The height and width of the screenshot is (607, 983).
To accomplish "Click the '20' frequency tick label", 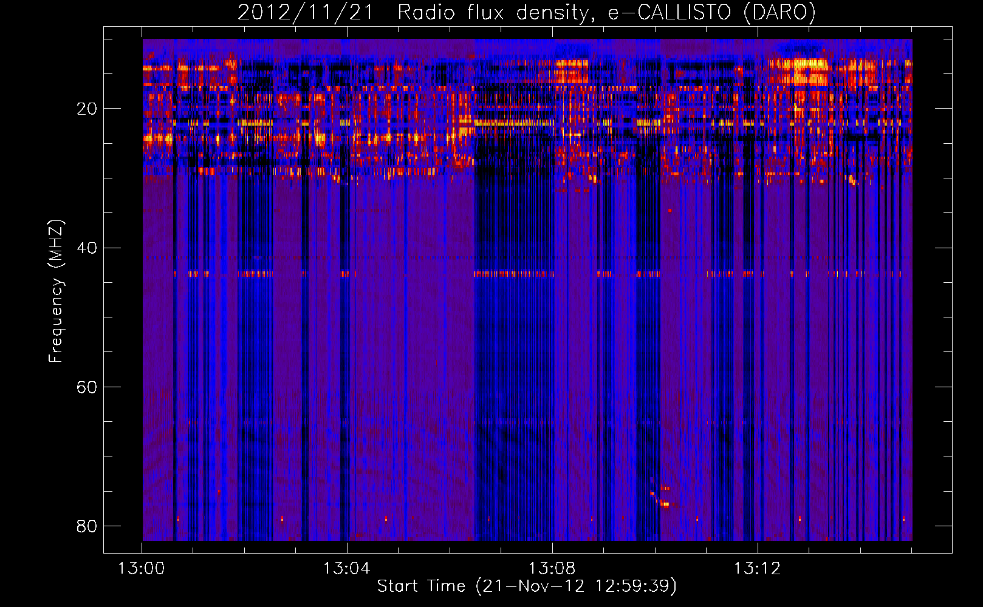I will [87, 109].
